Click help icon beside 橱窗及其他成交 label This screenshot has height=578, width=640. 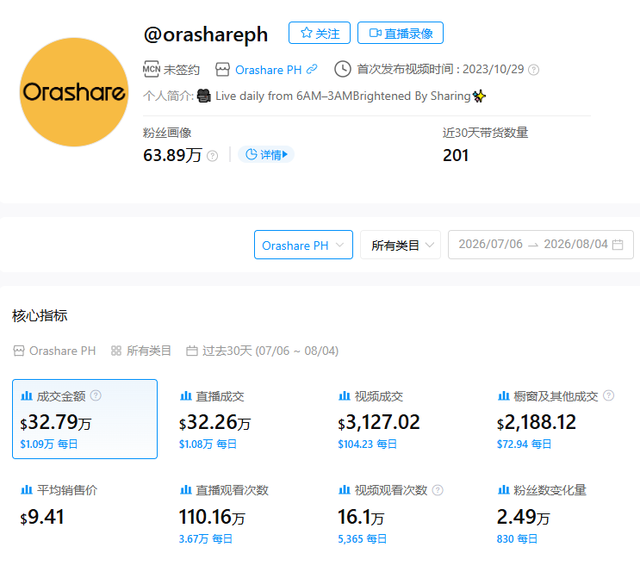coord(608,395)
